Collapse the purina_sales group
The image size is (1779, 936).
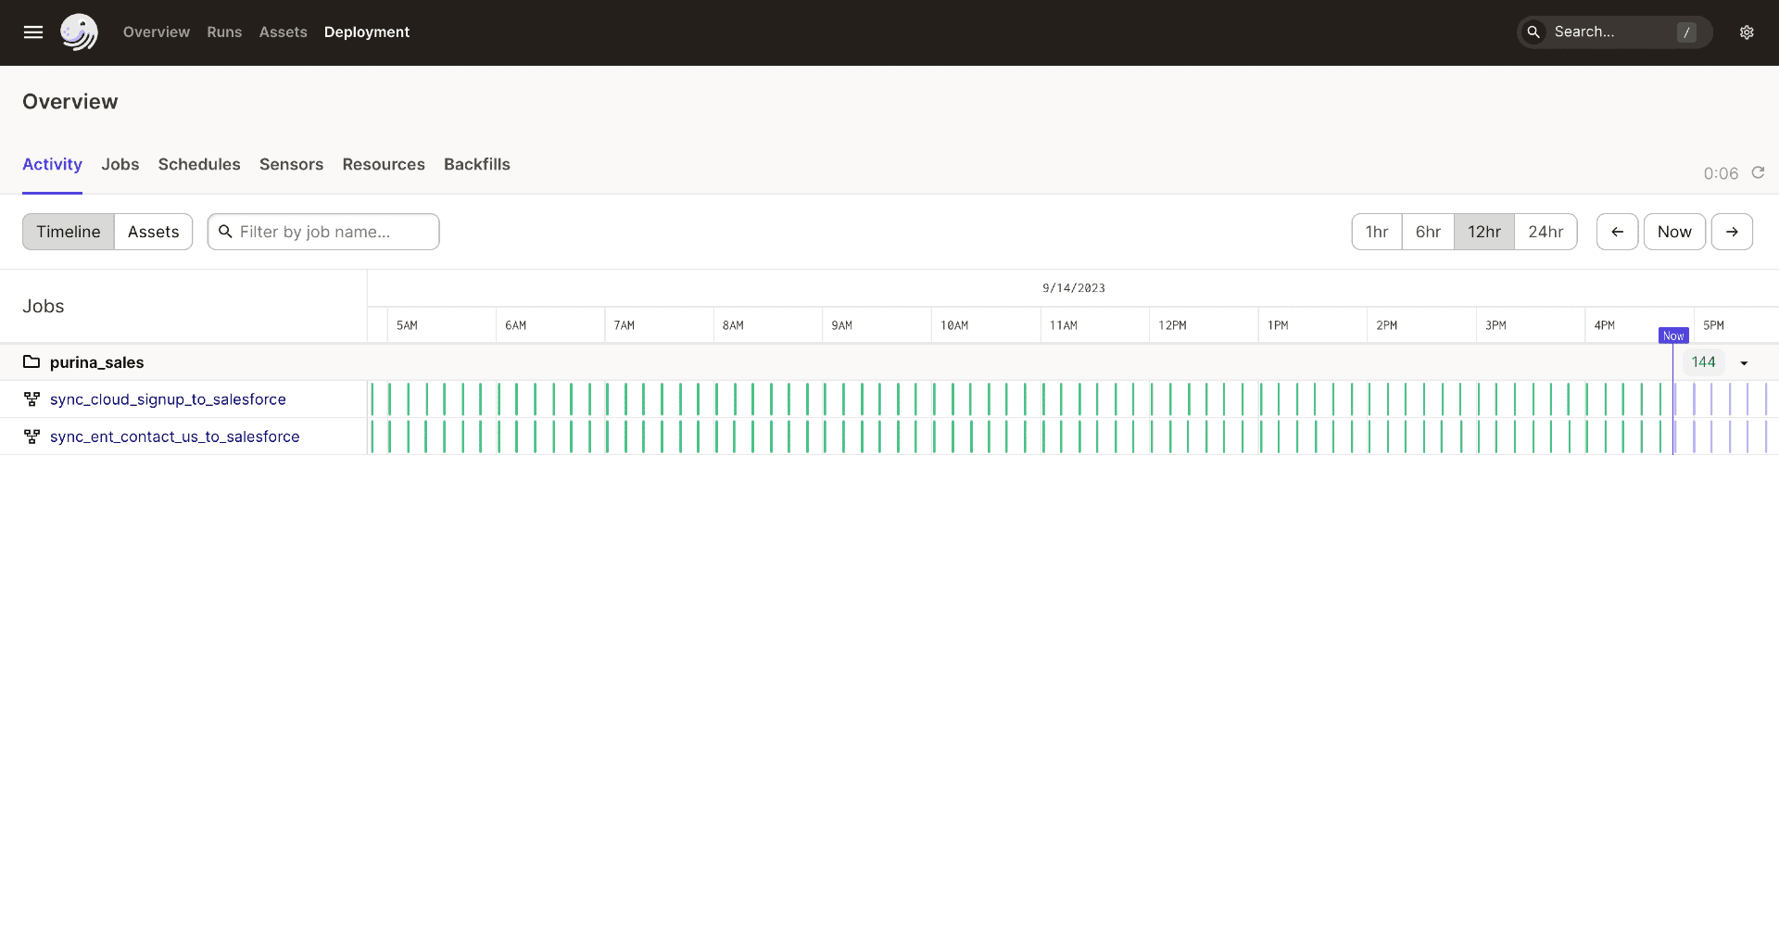96,362
